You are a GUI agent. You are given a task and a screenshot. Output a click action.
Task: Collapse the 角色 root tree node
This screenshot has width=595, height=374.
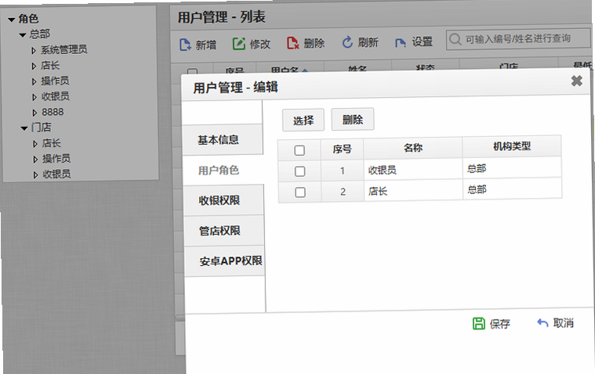[12, 20]
